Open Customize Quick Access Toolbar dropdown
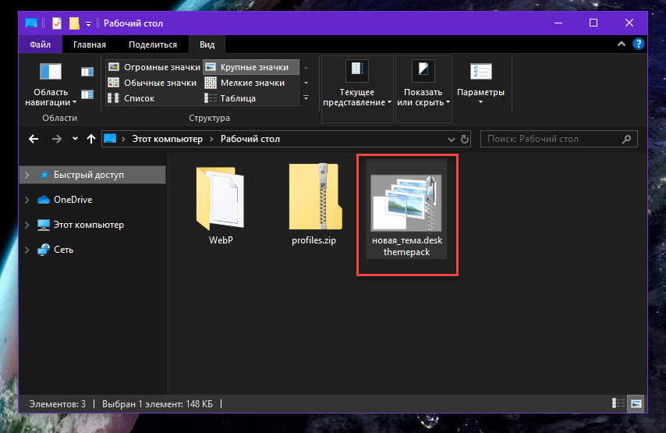 (88, 24)
